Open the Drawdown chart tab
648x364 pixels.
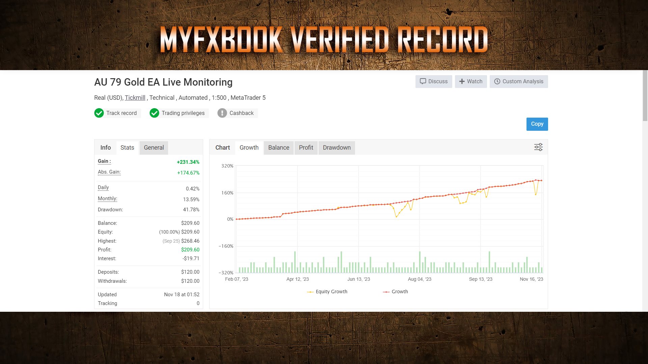(337, 148)
